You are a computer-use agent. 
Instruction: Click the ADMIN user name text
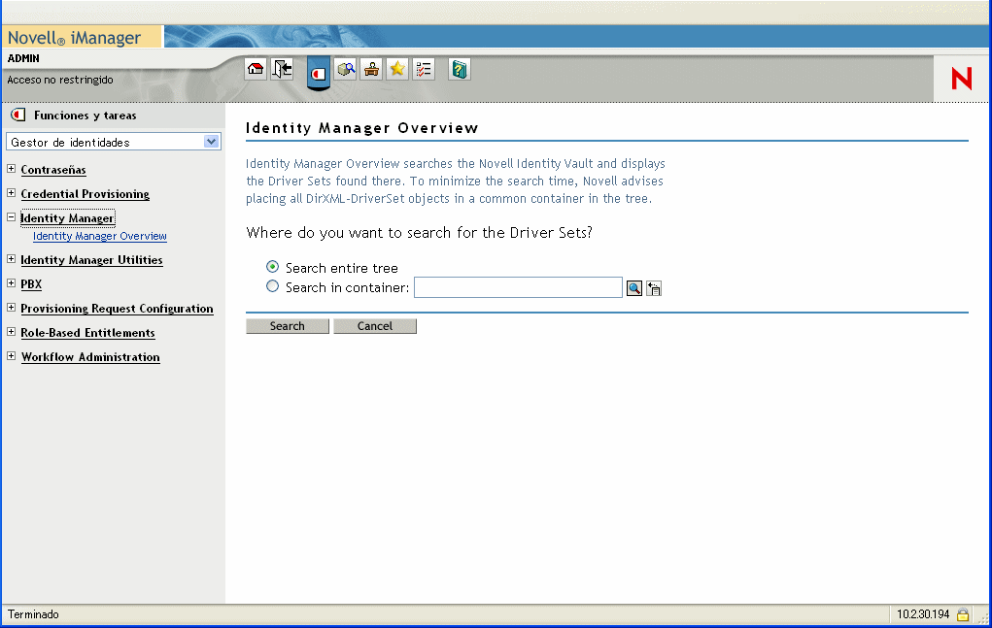[x=23, y=58]
